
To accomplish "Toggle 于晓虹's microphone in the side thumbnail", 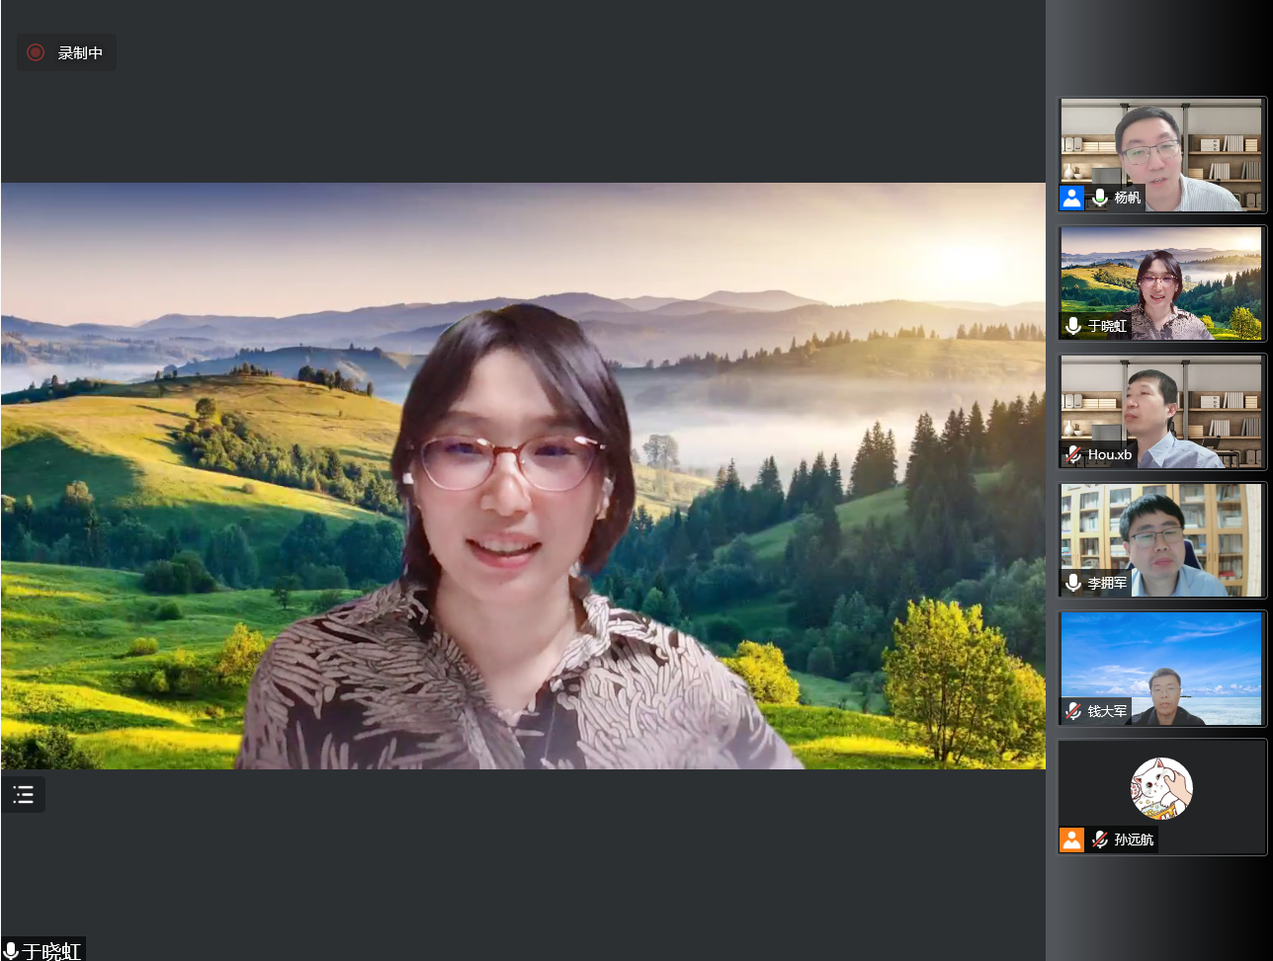I will pyautogui.click(x=1073, y=326).
